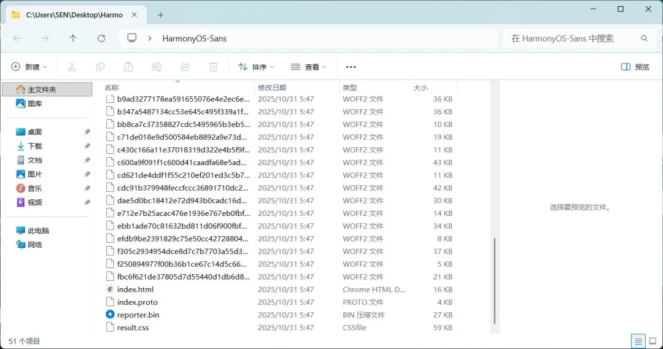Click the Share icon in toolbar
This screenshot has width=663, height=349.
185,67
